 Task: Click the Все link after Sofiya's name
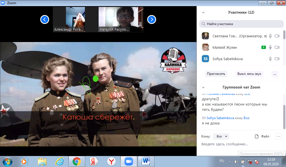[246, 118]
